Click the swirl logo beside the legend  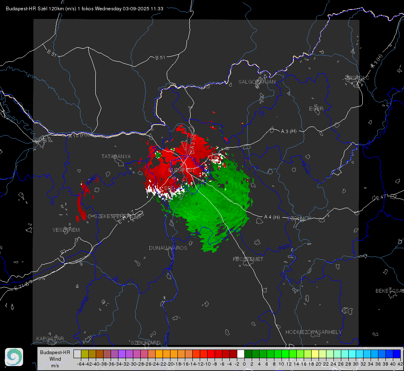tap(14, 357)
